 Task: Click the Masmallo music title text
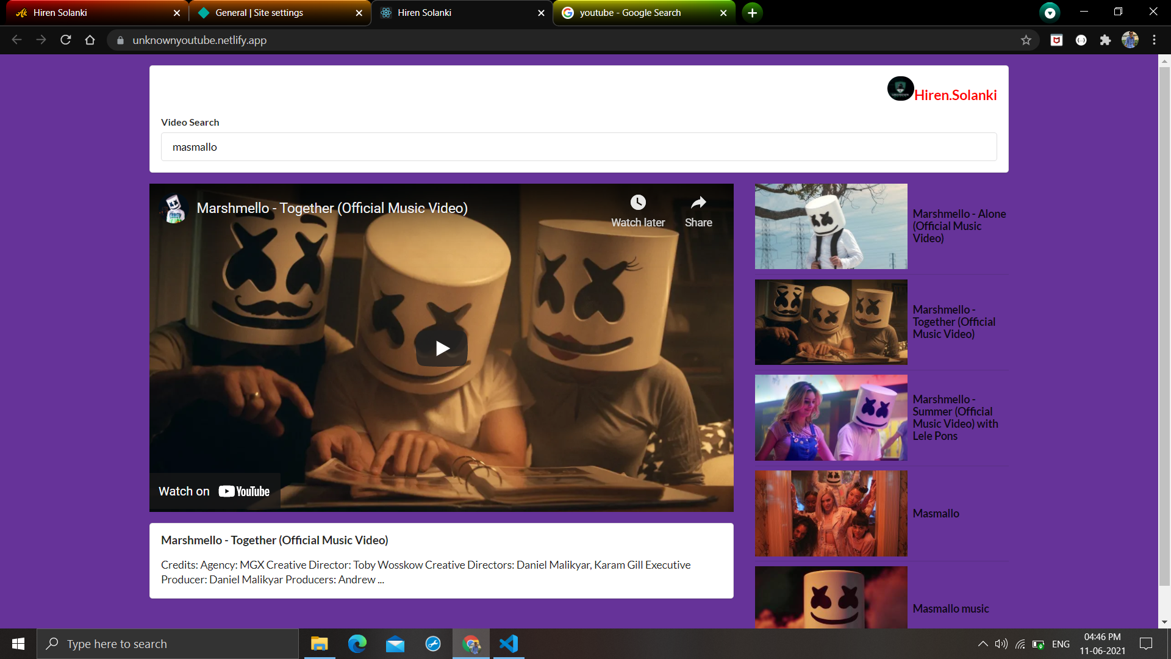pos(950,609)
